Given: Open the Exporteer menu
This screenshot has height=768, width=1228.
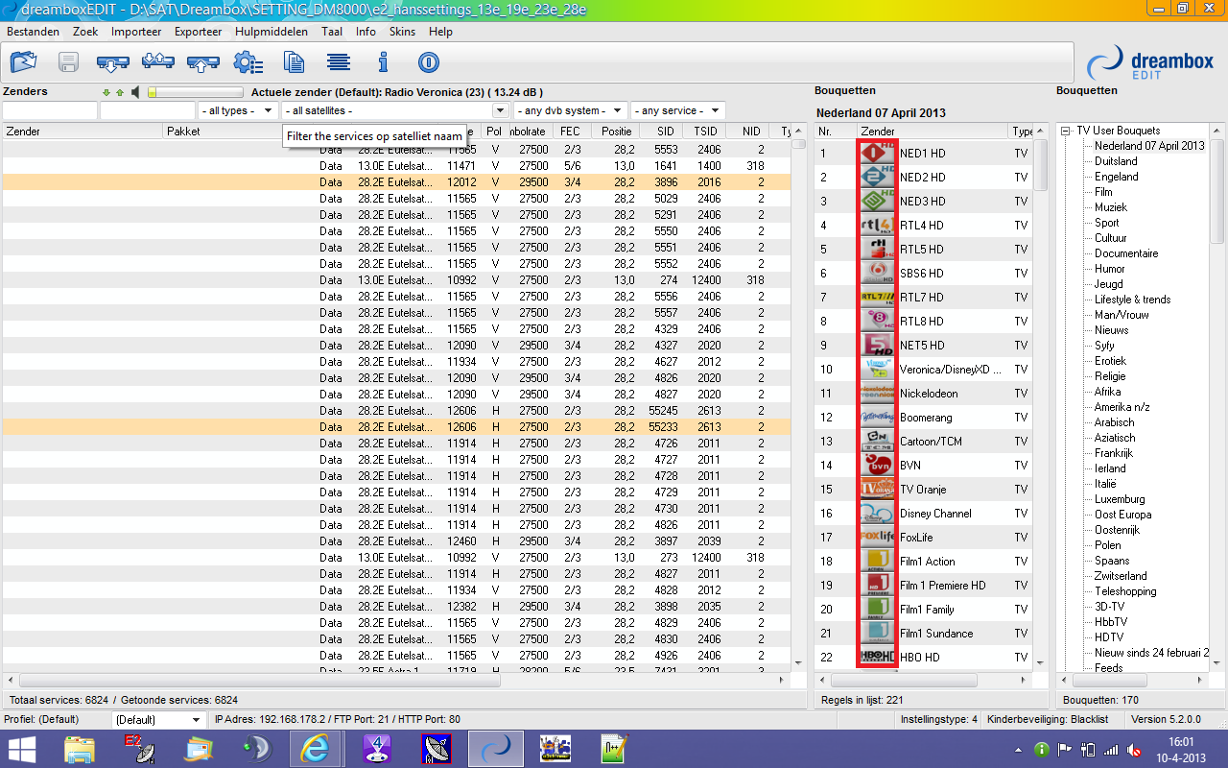Looking at the screenshot, I should [x=198, y=32].
